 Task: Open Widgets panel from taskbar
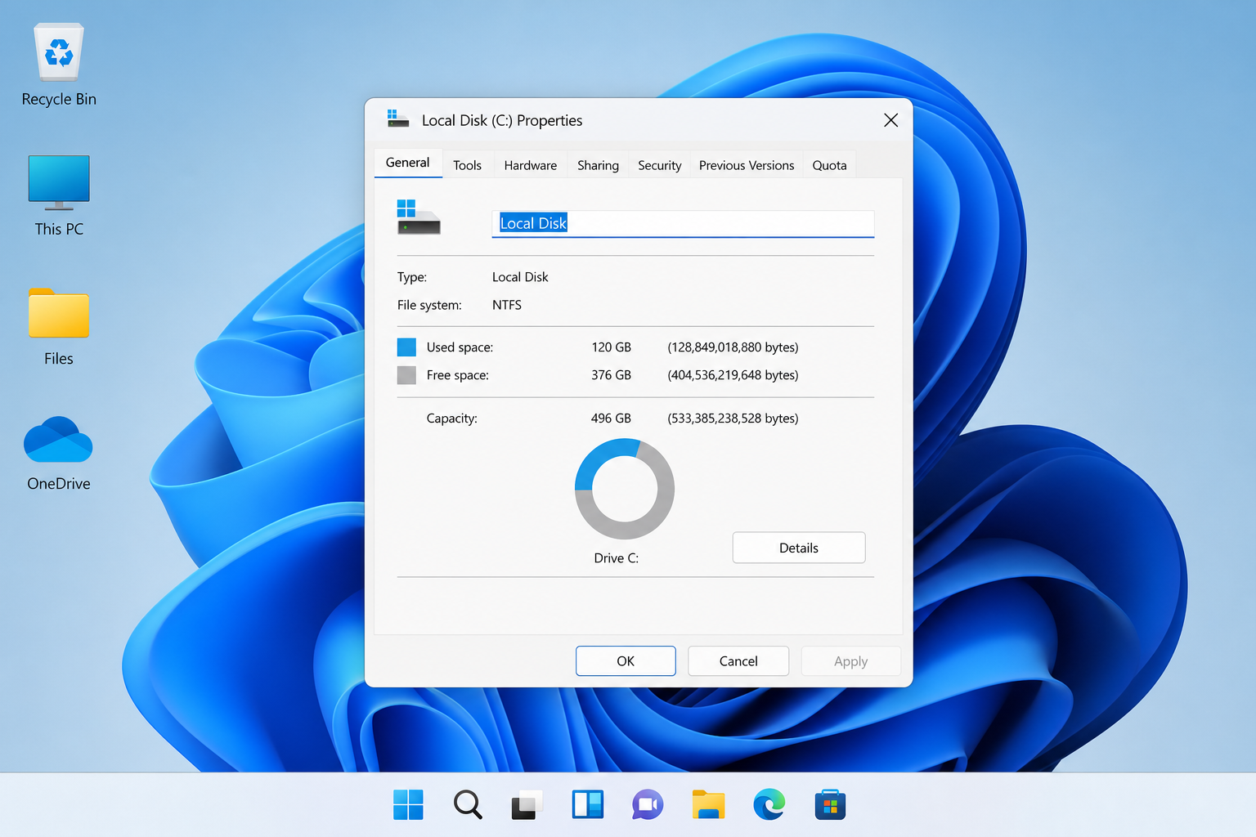tap(587, 805)
